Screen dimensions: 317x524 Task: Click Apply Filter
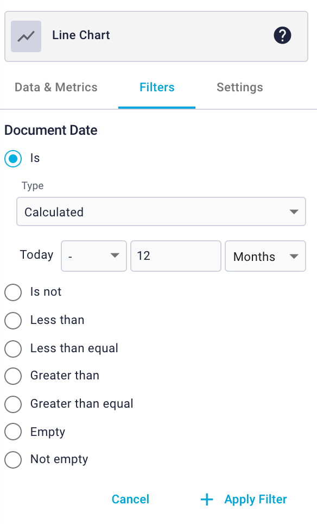(255, 499)
